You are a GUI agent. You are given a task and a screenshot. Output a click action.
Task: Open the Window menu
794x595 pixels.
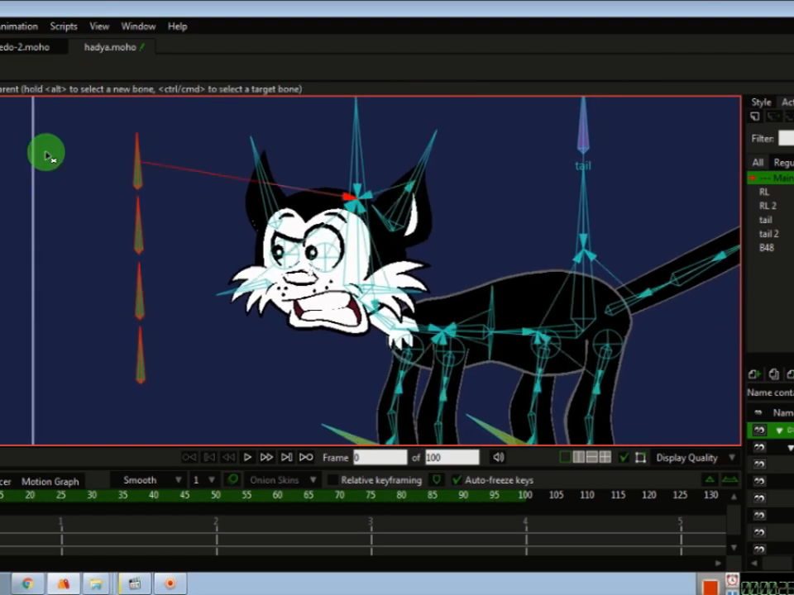(x=138, y=26)
